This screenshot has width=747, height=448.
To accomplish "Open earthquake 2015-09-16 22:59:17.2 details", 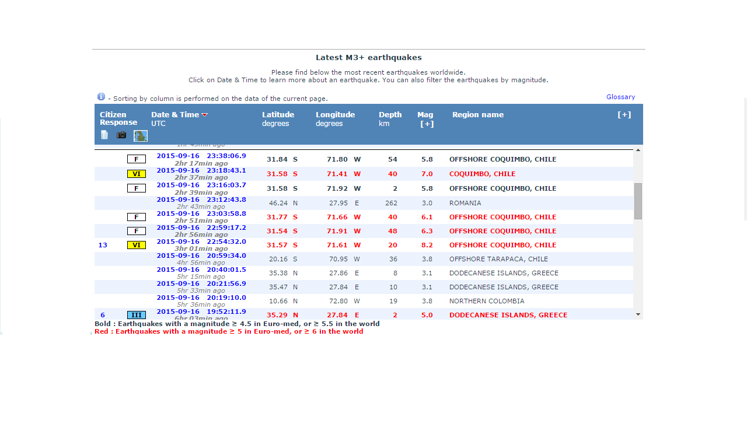I will [201, 228].
